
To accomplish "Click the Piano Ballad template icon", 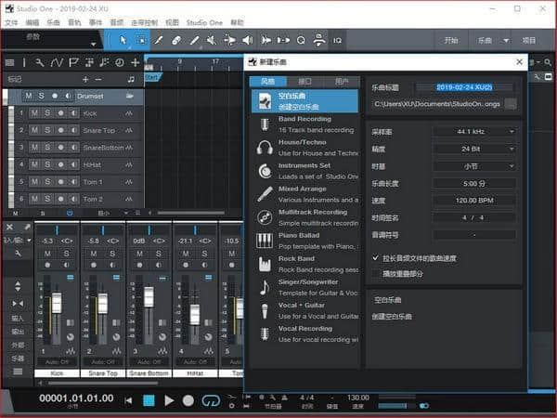I will (265, 240).
